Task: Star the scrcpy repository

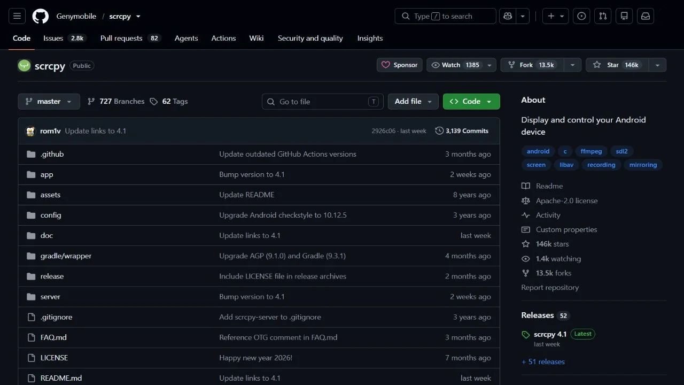Action: [617, 65]
